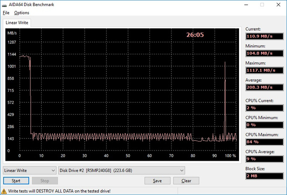Open the Options menu

(x=21, y=13)
